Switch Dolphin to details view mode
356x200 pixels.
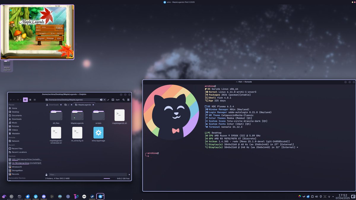pyautogui.click(x=35, y=100)
